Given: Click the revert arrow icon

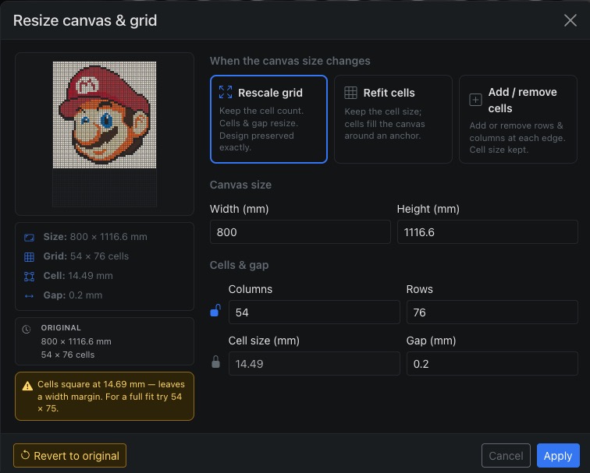Looking at the screenshot, I should (25, 454).
